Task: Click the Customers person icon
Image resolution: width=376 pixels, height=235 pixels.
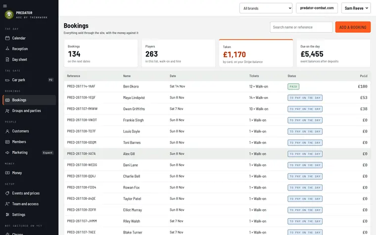Action: click(x=7, y=131)
